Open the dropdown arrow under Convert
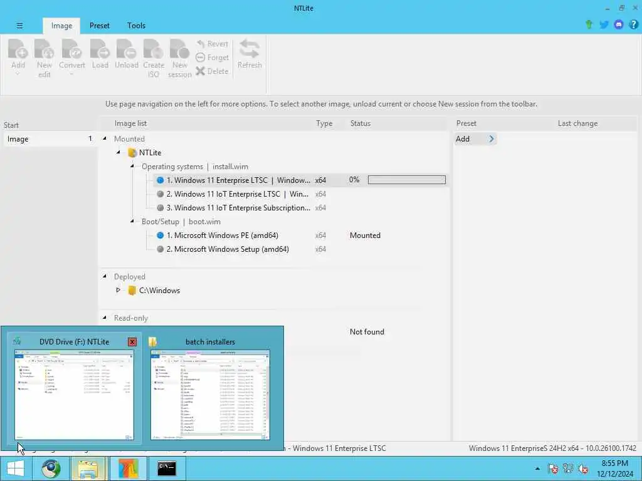642x481 pixels. point(71,75)
